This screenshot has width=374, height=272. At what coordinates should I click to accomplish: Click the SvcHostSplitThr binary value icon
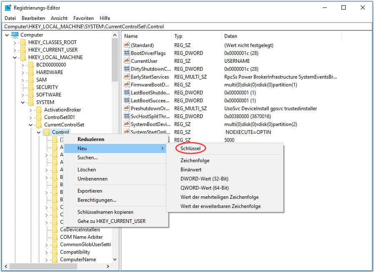click(127, 116)
